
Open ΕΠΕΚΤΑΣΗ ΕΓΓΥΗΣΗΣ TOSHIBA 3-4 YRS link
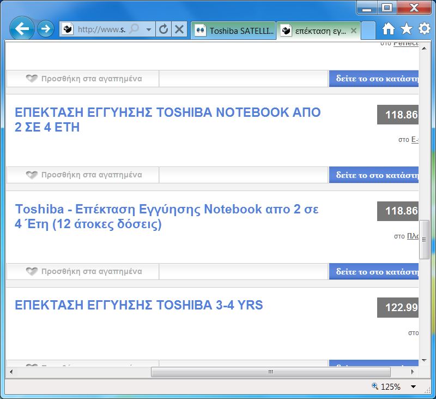click(139, 305)
